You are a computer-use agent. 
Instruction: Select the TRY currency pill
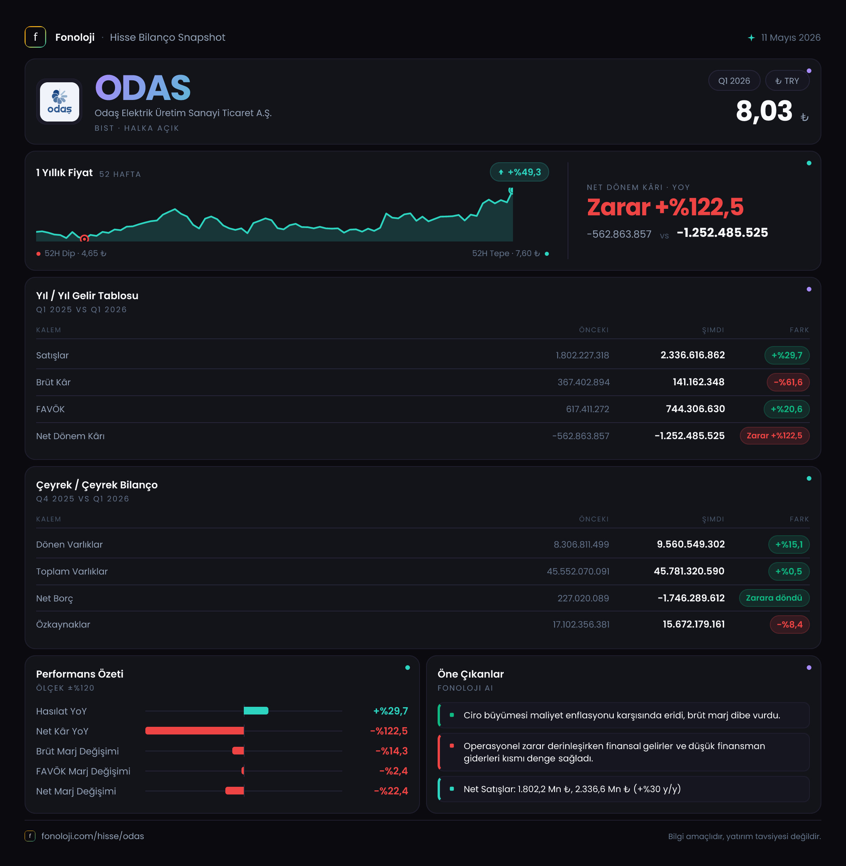787,81
